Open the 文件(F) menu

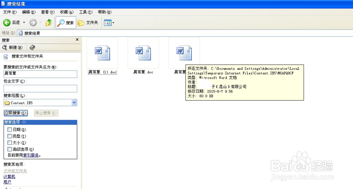point(10,12)
